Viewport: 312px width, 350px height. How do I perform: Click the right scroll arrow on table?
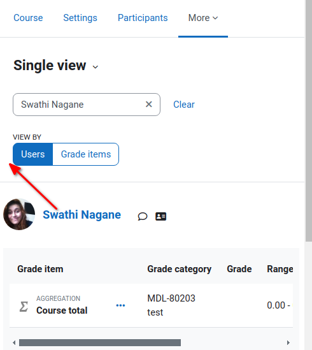click(288, 342)
